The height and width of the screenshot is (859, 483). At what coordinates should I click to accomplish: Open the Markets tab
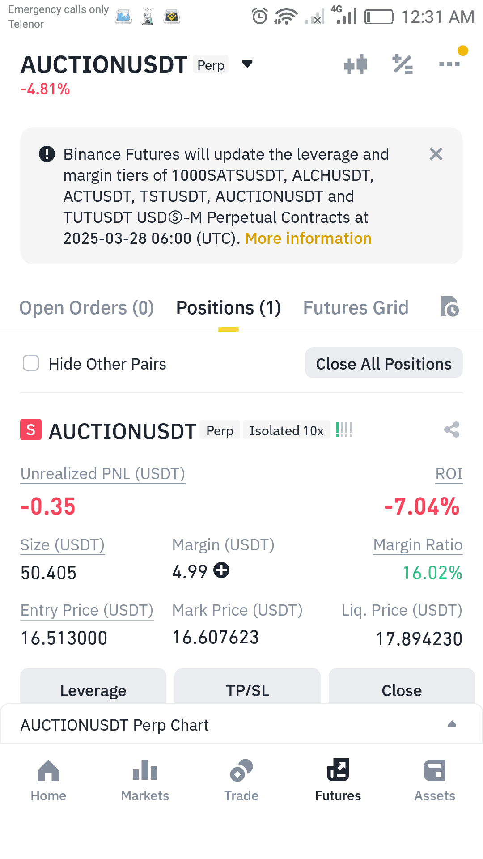[145, 780]
